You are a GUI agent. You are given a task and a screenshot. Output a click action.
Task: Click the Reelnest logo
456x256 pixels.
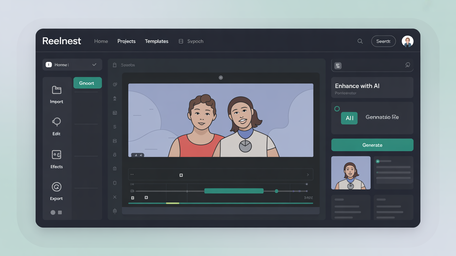[62, 41]
